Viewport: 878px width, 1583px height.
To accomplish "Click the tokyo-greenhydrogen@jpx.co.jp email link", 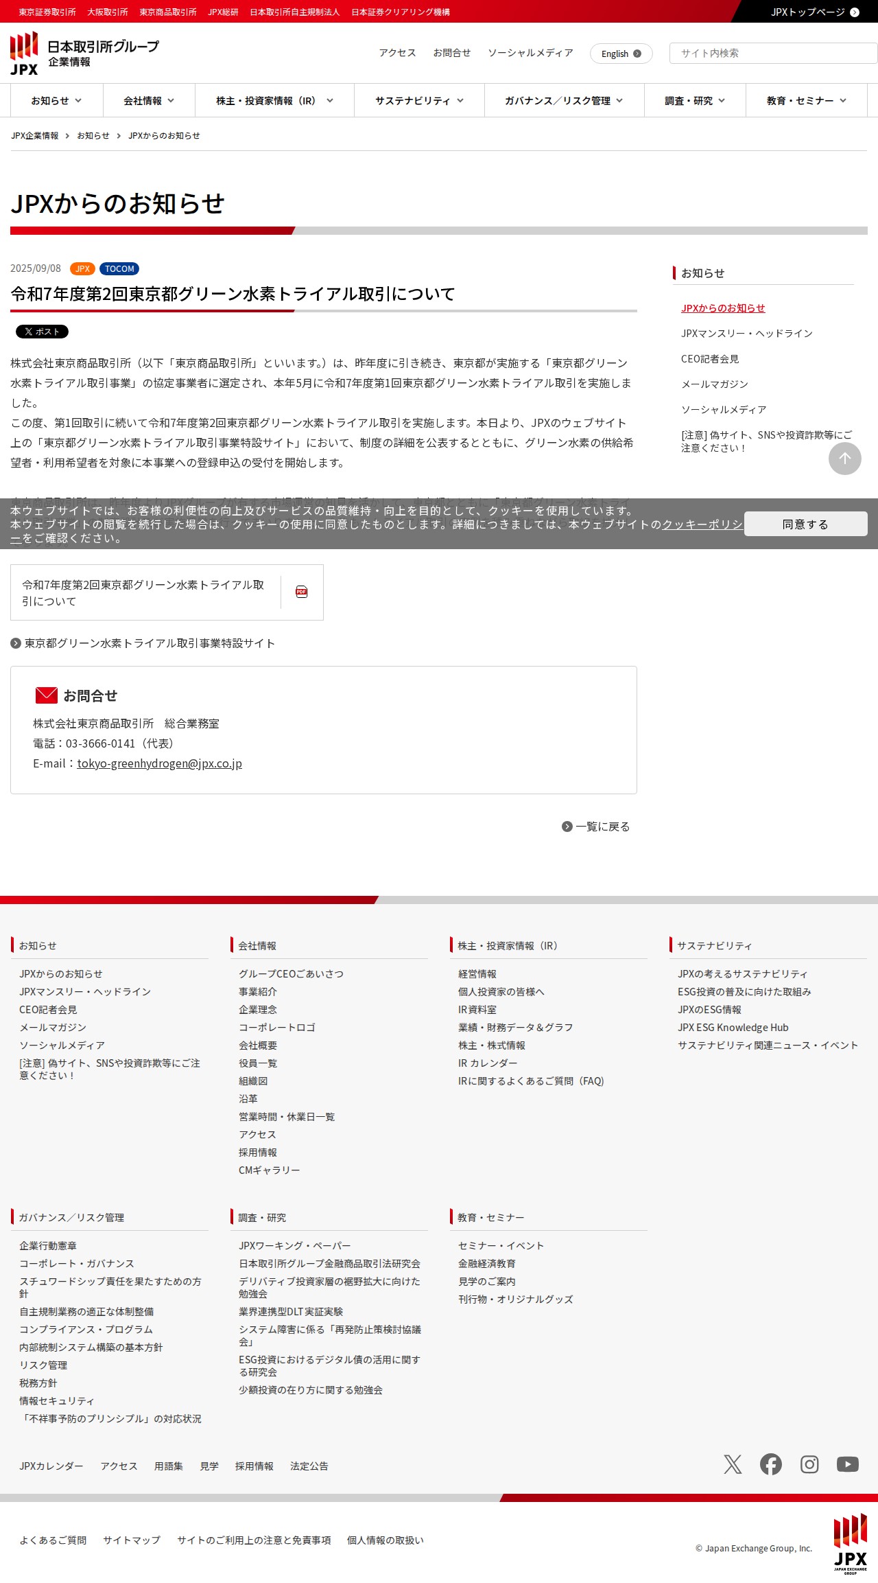I will (x=159, y=763).
